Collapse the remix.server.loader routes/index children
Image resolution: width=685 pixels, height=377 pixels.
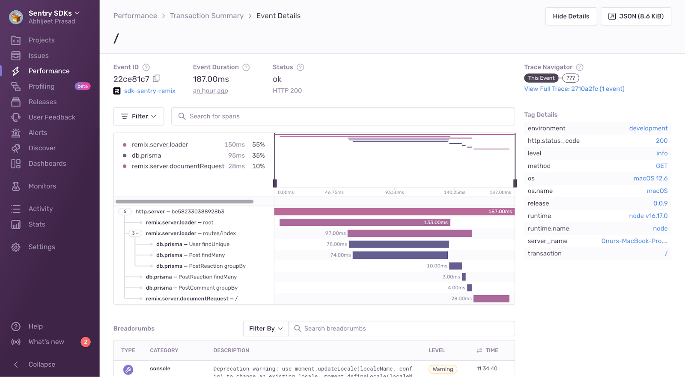[135, 233]
